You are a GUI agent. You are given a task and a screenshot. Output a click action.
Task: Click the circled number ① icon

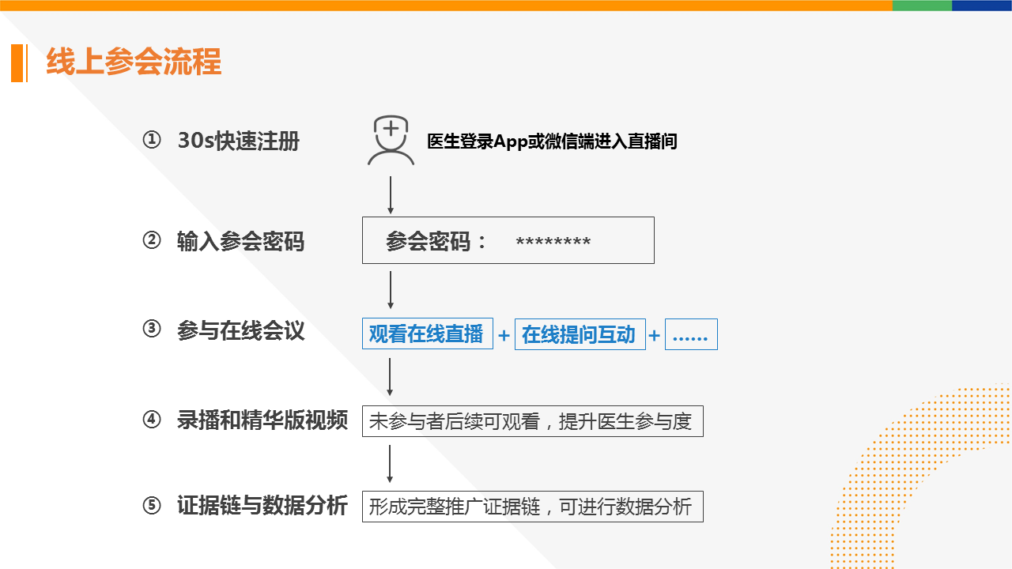point(152,141)
